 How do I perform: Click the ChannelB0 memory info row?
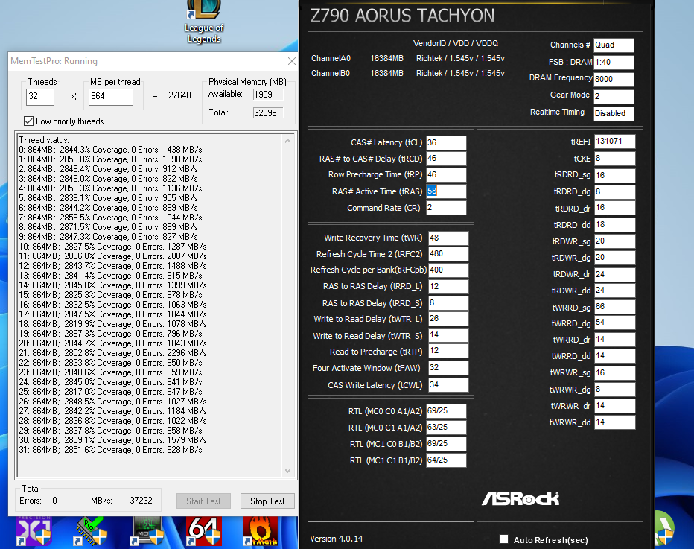407,73
